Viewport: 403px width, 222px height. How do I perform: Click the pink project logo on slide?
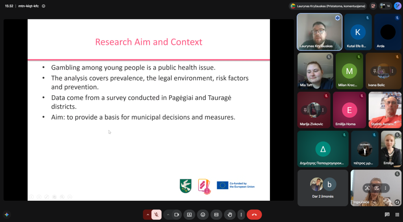[204, 187]
